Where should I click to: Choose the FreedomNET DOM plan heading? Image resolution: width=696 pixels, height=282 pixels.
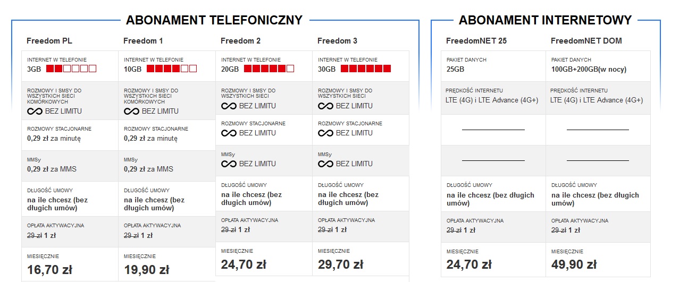click(586, 41)
